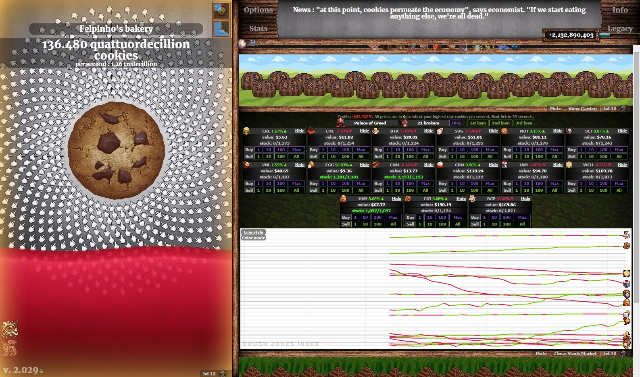Expand the View Garden minigame
Viewport: 640px width, 377px height.
coord(582,109)
